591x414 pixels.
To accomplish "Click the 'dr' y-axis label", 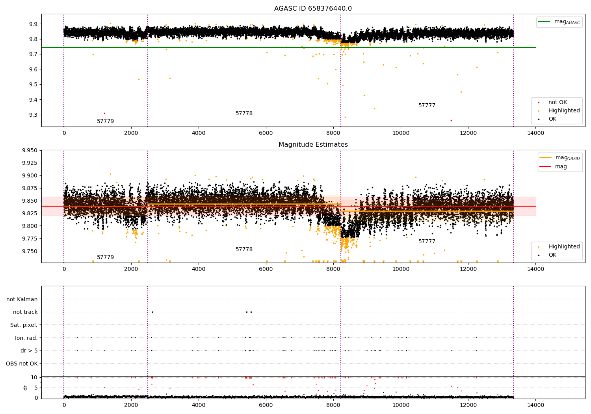I will (26, 388).
